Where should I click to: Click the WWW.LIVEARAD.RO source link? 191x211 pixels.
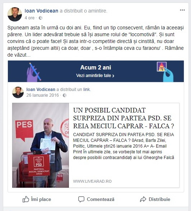92,181
